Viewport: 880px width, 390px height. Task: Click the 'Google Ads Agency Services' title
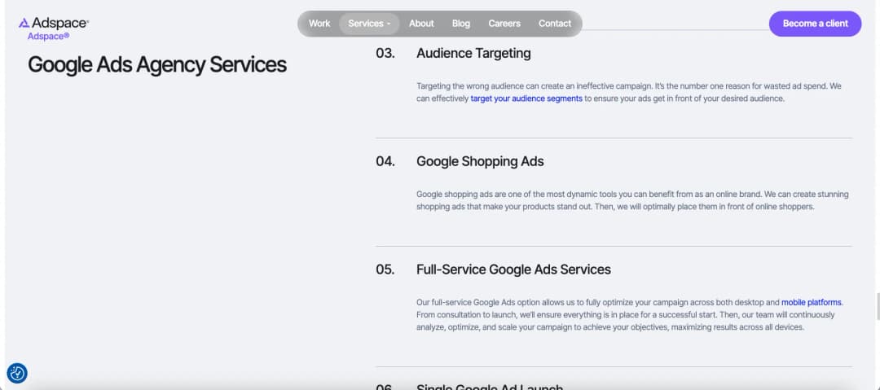157,64
